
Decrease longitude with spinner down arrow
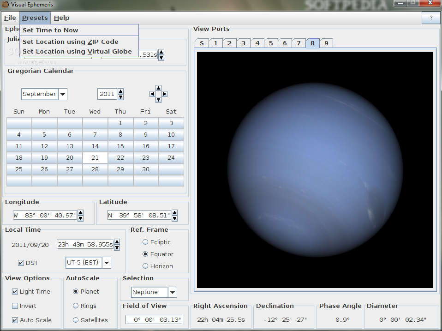[x=81, y=218]
